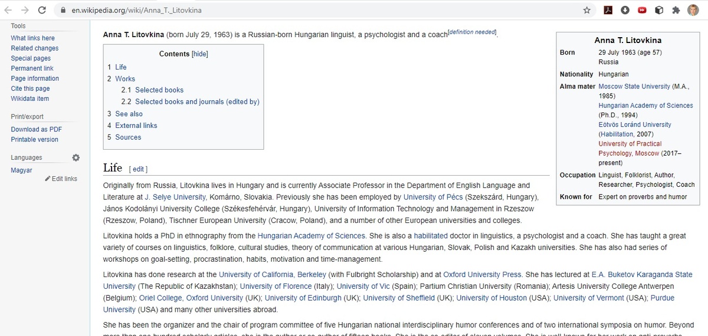Image resolution: width=708 pixels, height=336 pixels.
Task: Open University of Pécs link
Action: [433, 197]
